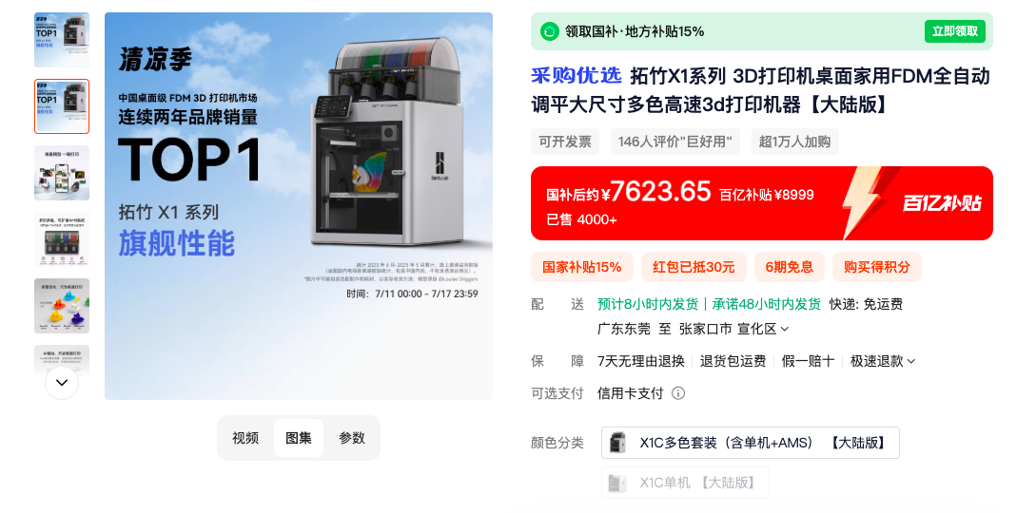
Task: Click the 6期免息 tag
Action: pos(790,267)
